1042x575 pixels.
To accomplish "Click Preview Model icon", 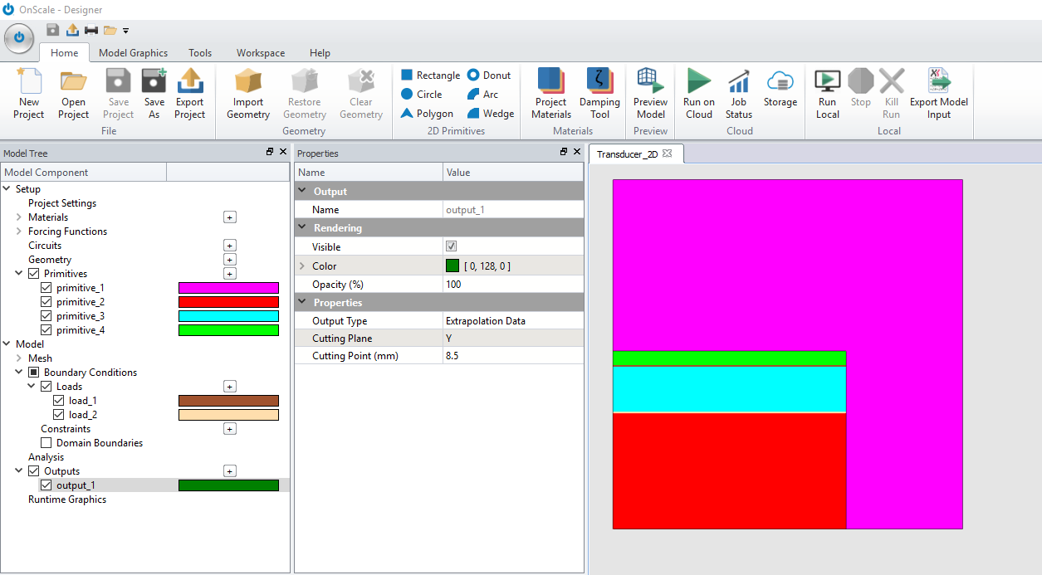I will (x=651, y=82).
